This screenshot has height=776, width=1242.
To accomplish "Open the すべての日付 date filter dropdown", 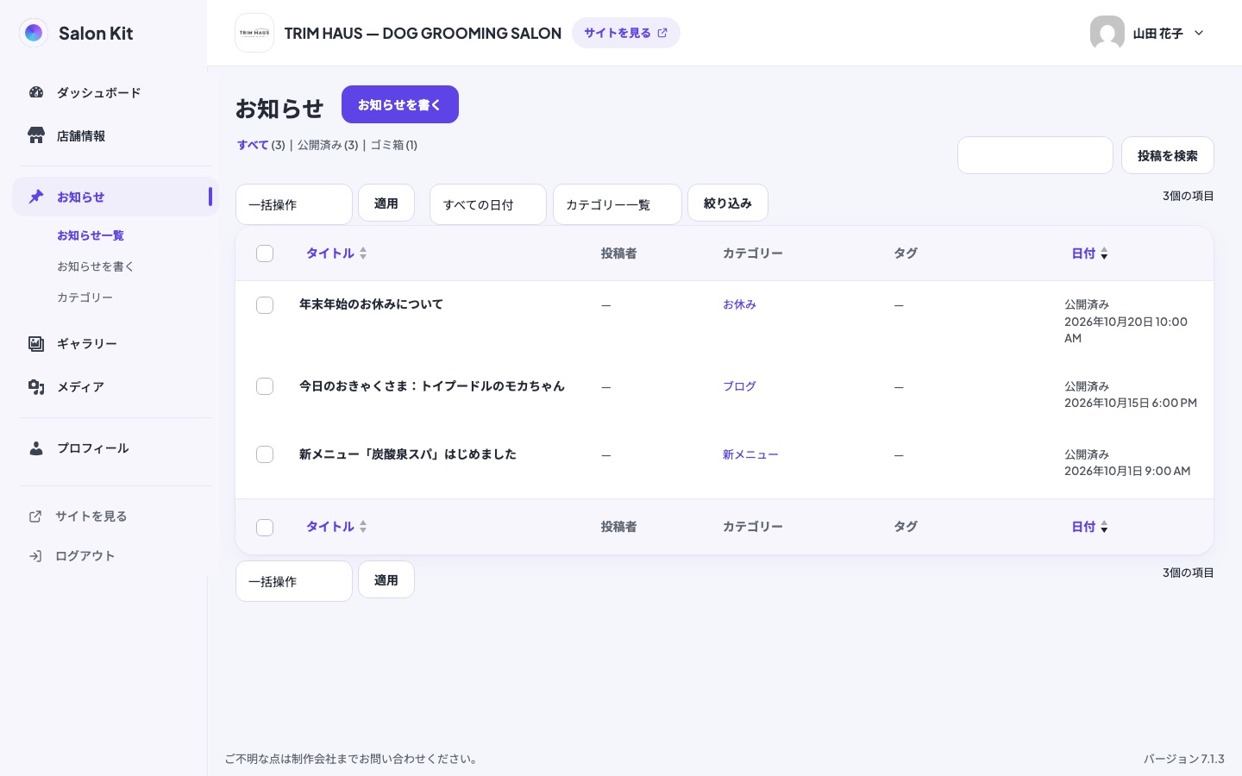I will [488, 204].
